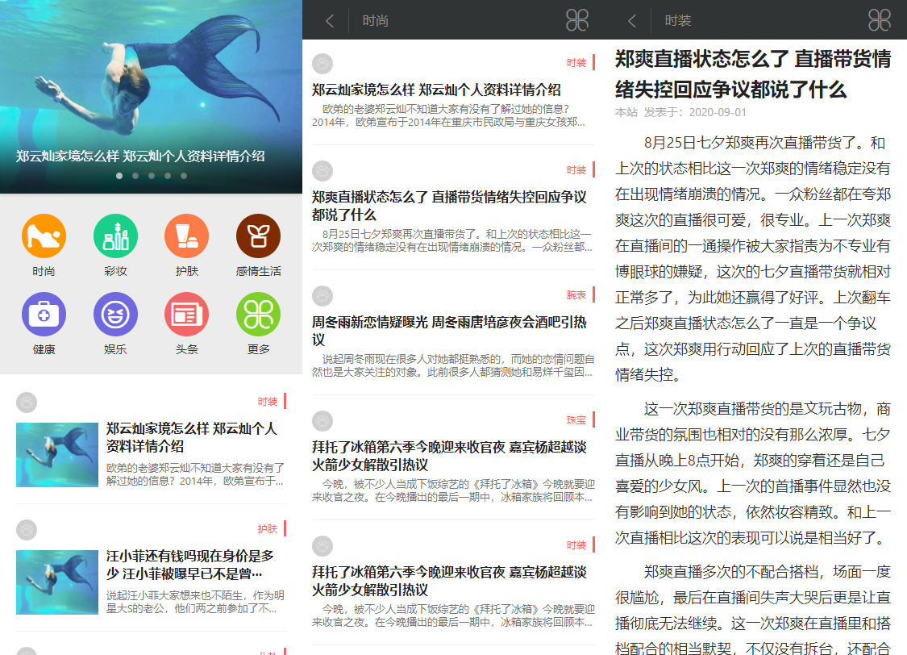Image resolution: width=907 pixels, height=655 pixels.
Task: Open home-list title 郑云灿家境怎么样 beside thumbnail
Action: click(192, 437)
